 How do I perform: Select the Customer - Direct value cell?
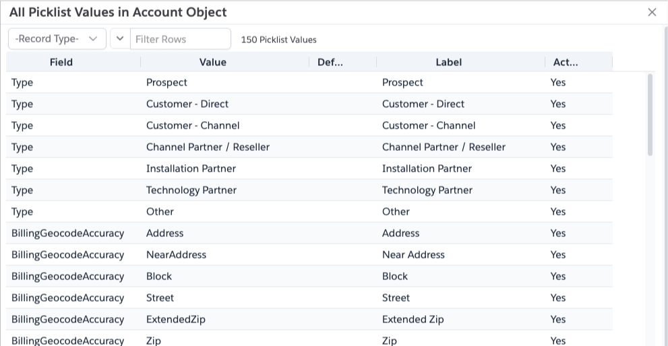[x=187, y=104]
